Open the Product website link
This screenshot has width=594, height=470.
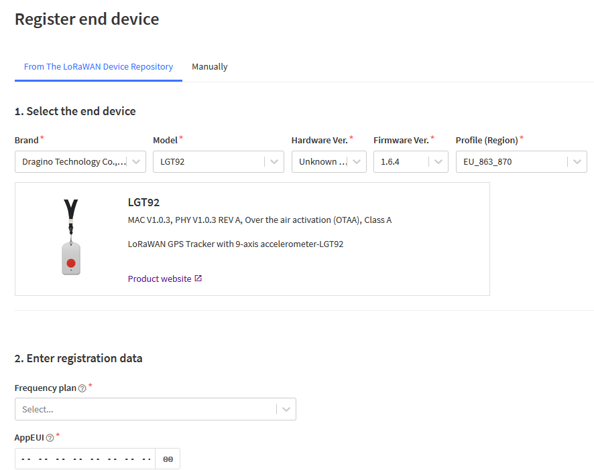160,279
